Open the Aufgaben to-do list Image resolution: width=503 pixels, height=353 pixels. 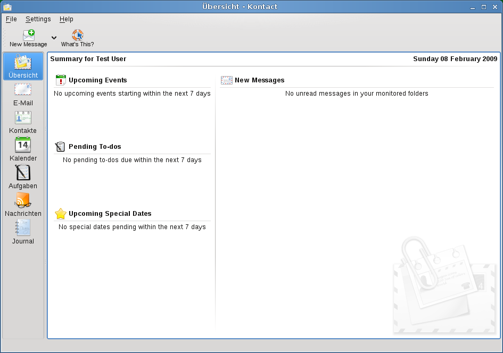pyautogui.click(x=23, y=177)
